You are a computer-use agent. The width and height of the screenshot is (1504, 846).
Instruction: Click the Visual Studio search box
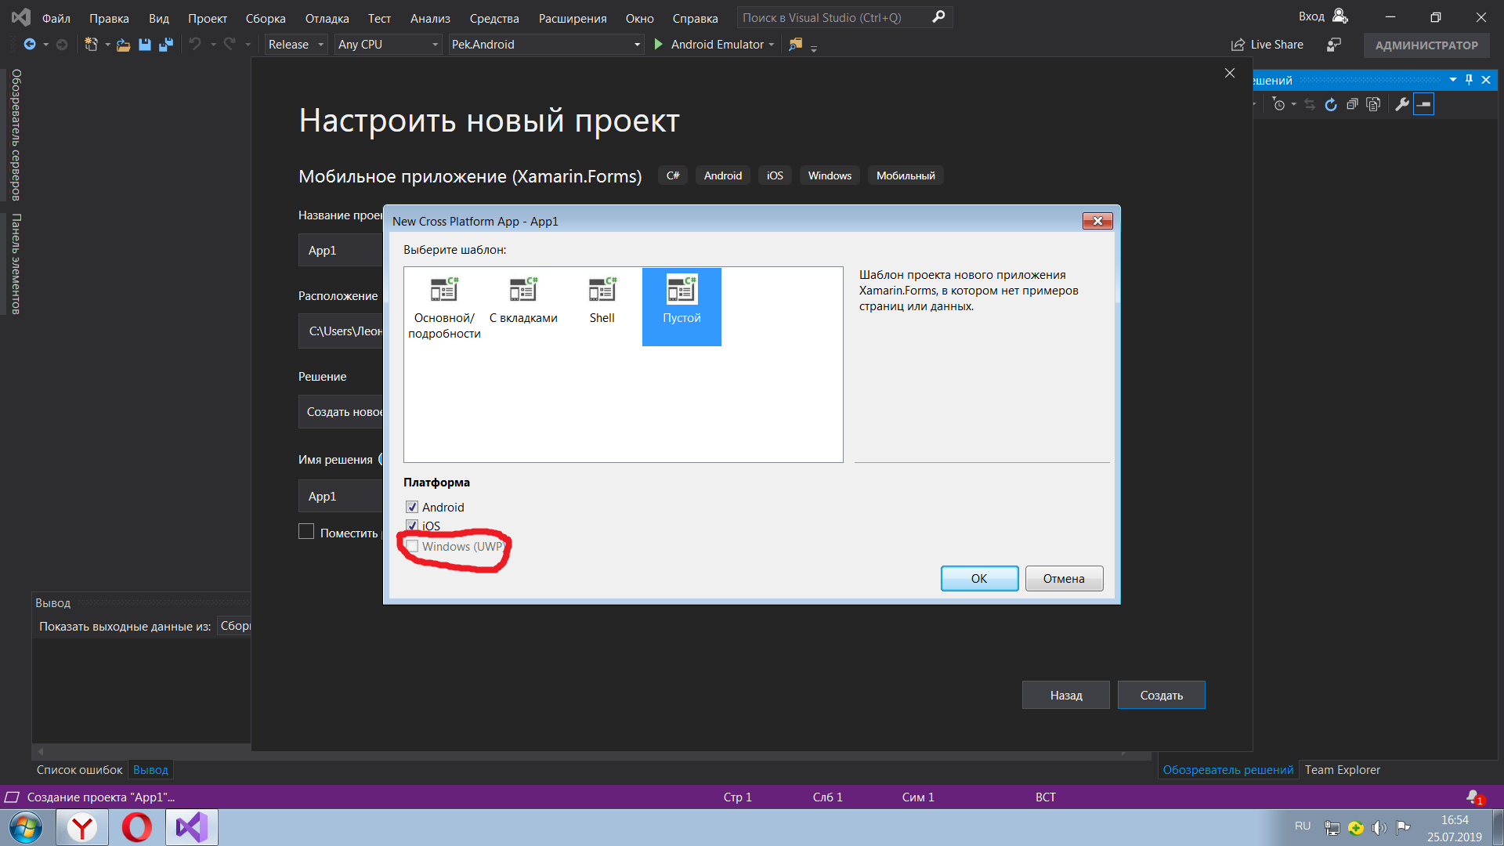click(x=844, y=17)
